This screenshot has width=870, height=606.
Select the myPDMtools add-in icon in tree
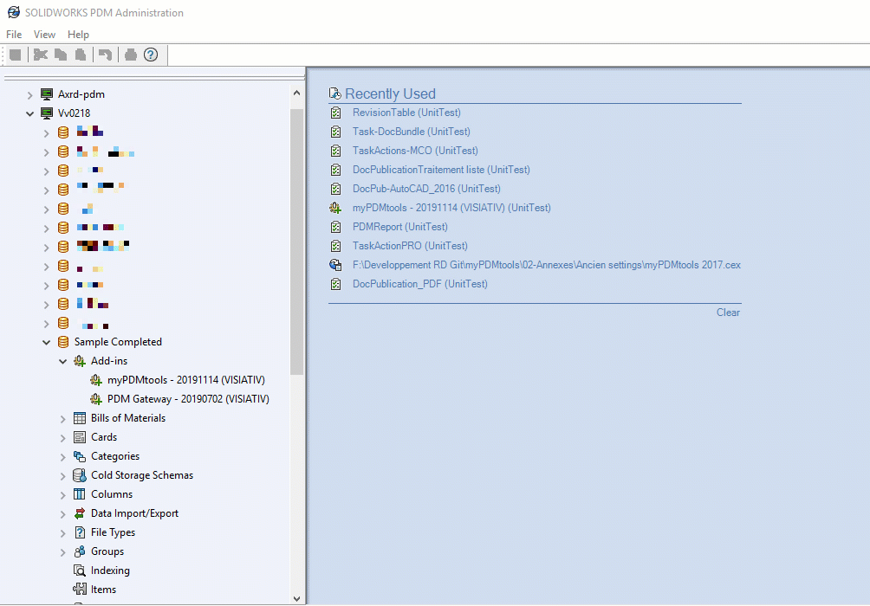pos(96,380)
